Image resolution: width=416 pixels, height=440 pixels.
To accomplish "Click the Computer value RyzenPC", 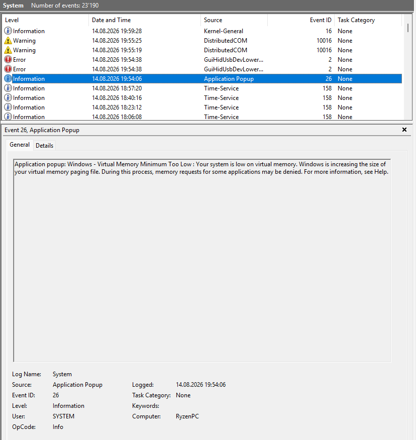I will [x=187, y=416].
